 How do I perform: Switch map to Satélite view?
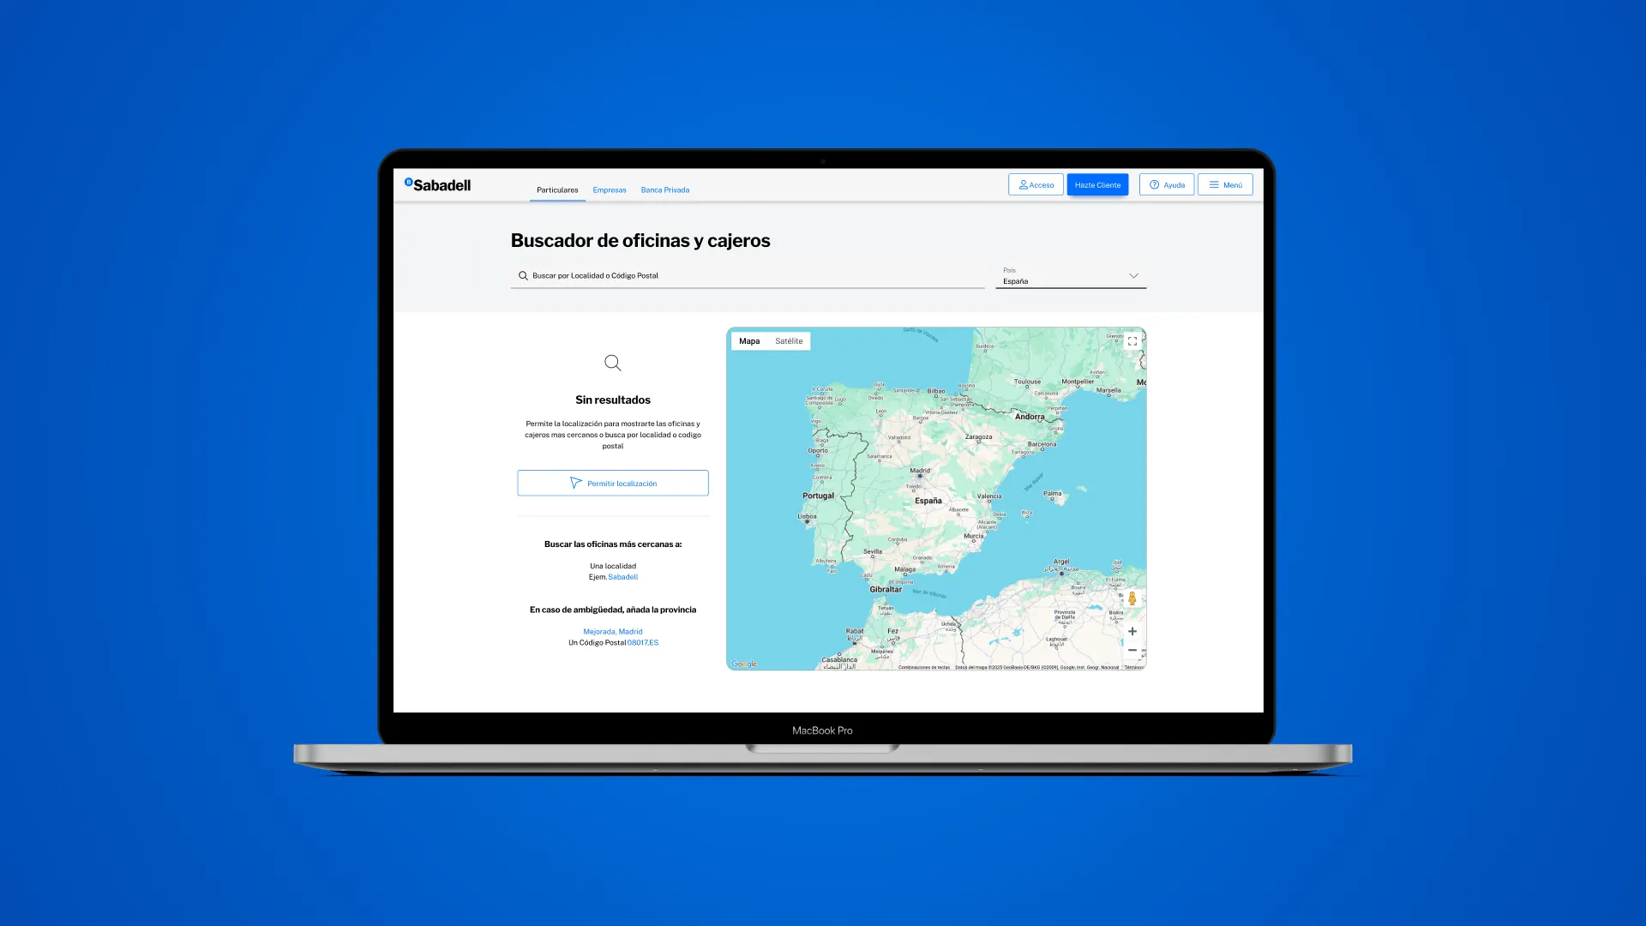coord(789,341)
